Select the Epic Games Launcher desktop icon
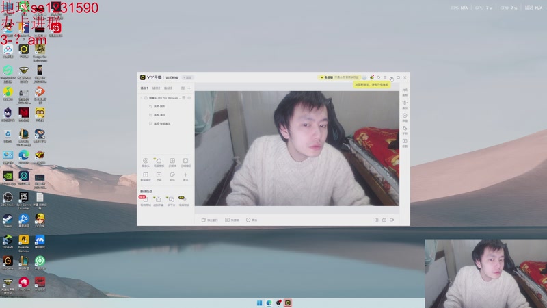 point(24,201)
